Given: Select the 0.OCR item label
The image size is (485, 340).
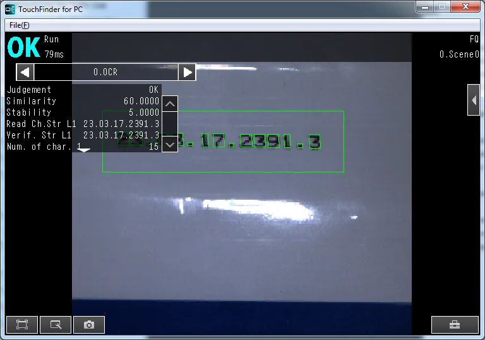Looking at the screenshot, I should click(105, 72).
